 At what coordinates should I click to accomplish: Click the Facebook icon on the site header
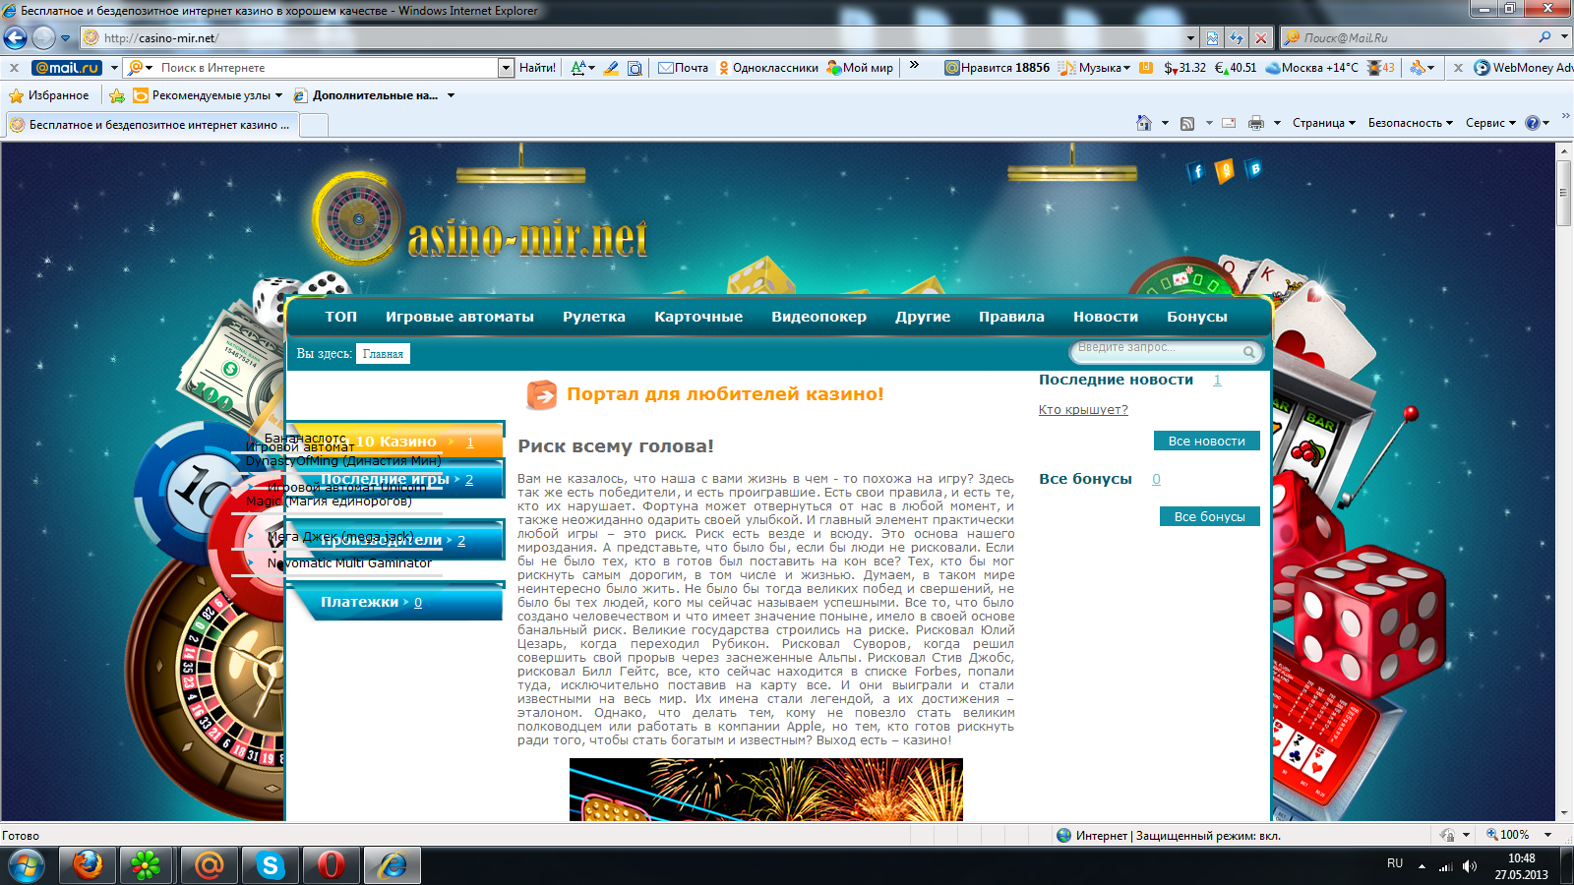coord(1196,172)
